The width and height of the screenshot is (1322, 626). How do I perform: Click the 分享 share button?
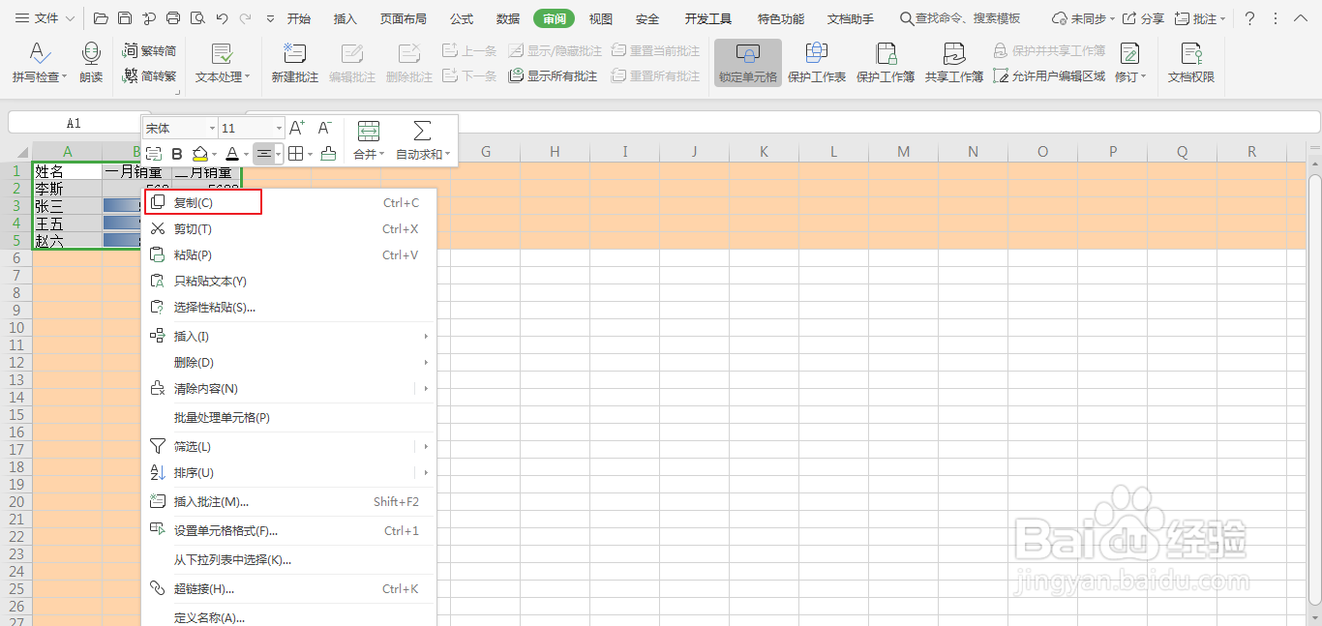(x=1143, y=18)
